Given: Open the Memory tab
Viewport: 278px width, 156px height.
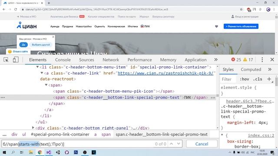Looking at the screenshot, I should click(168, 60).
